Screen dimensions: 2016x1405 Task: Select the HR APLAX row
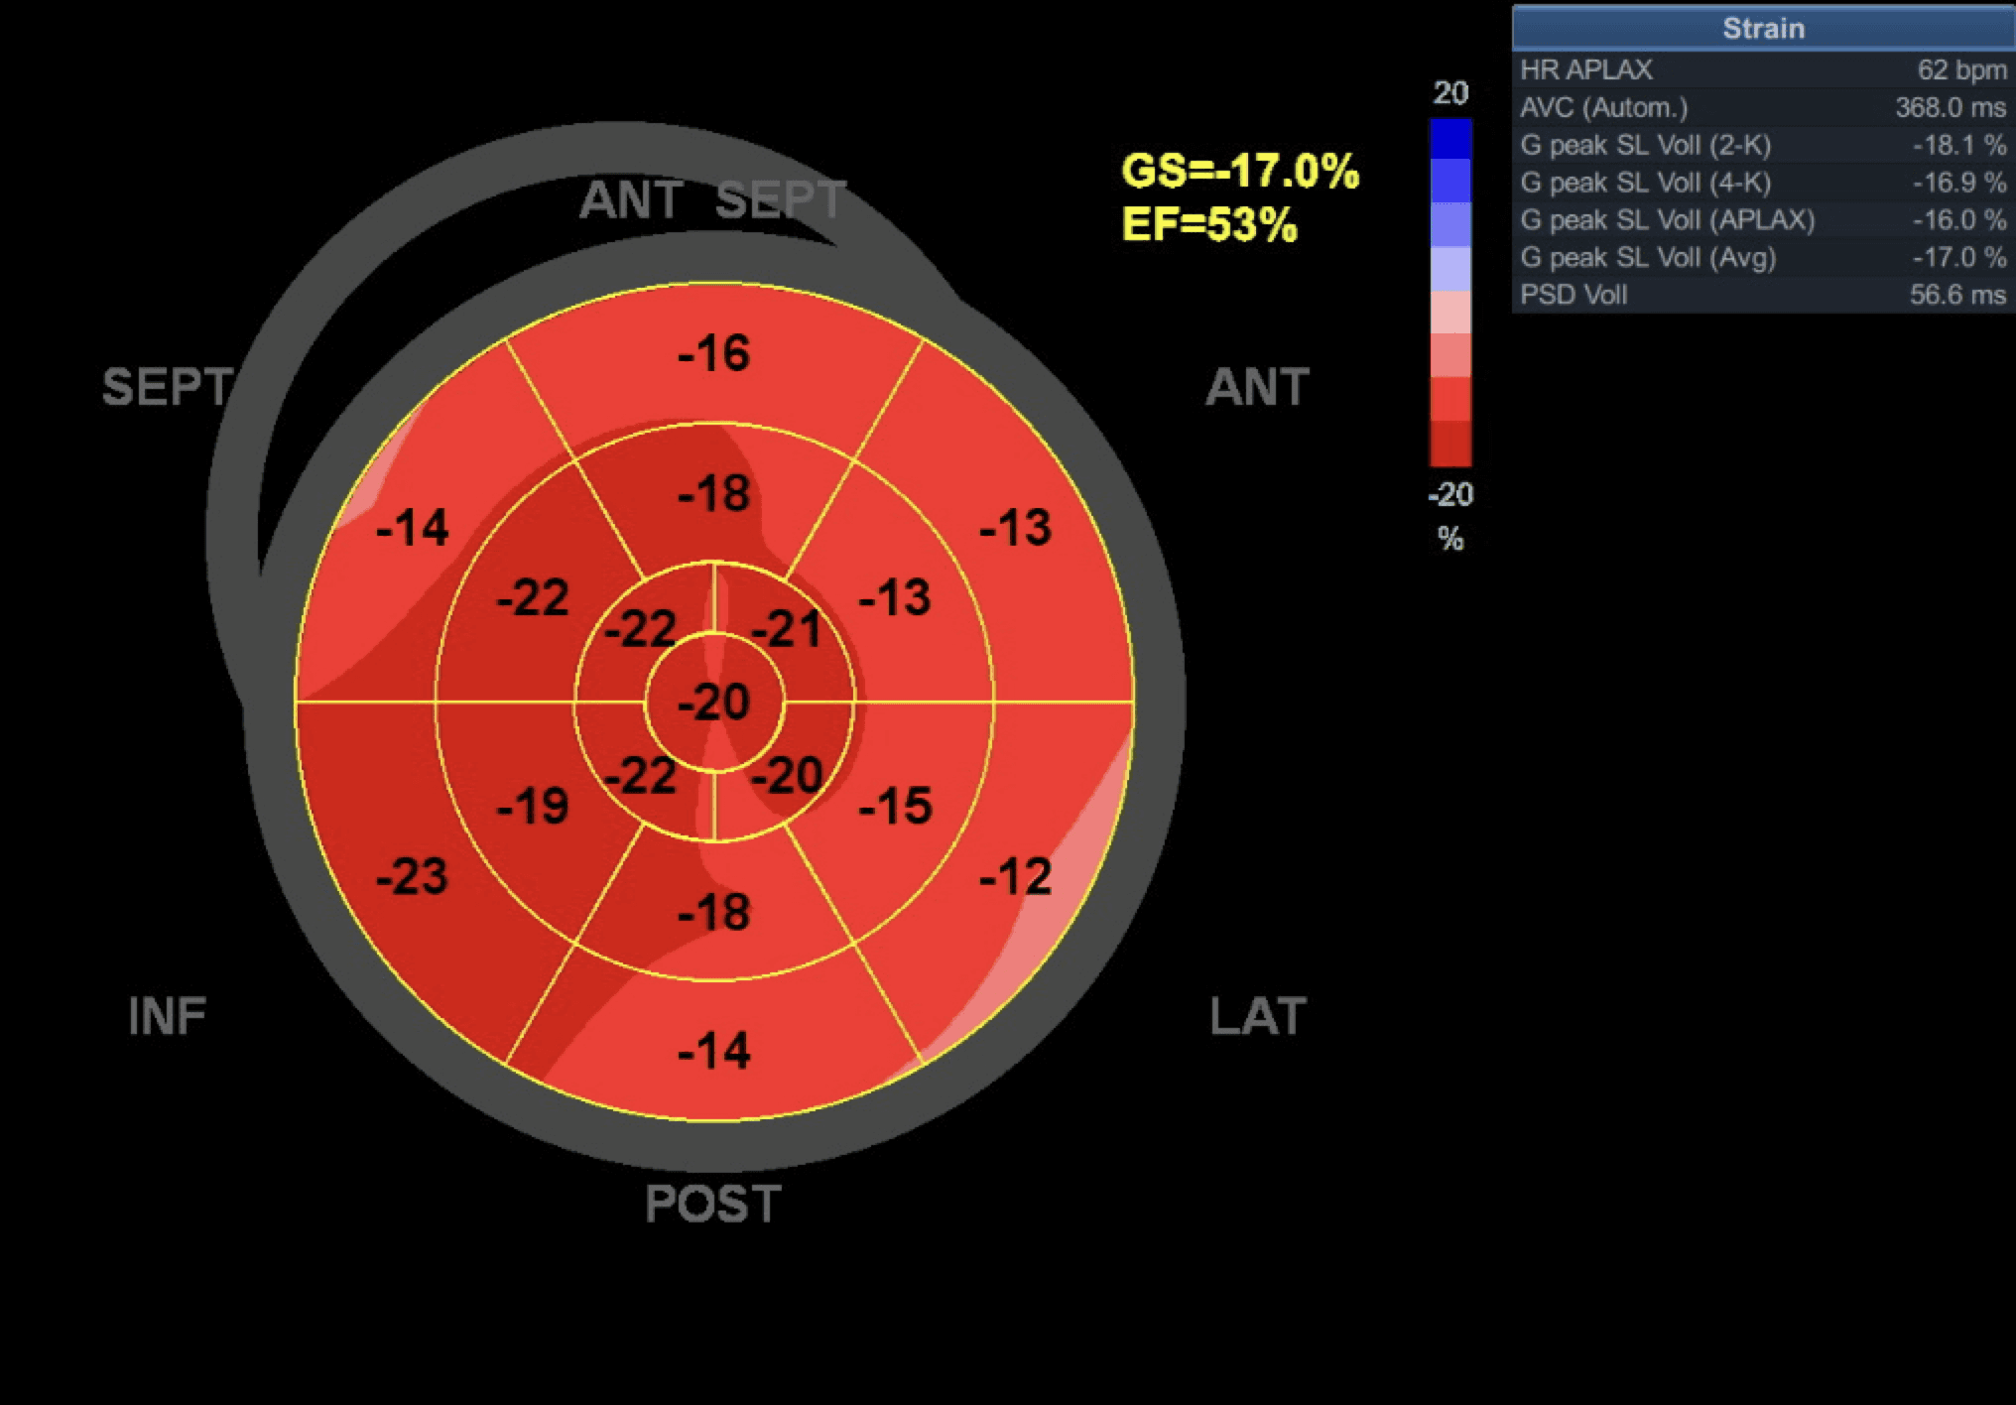pyautogui.click(x=1763, y=69)
